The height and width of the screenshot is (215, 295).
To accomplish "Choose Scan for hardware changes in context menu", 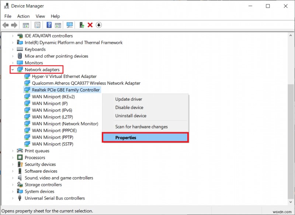I will coord(145,127).
